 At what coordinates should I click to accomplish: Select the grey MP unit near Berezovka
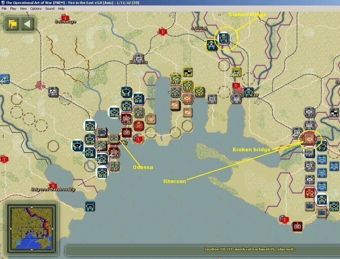tap(139, 59)
